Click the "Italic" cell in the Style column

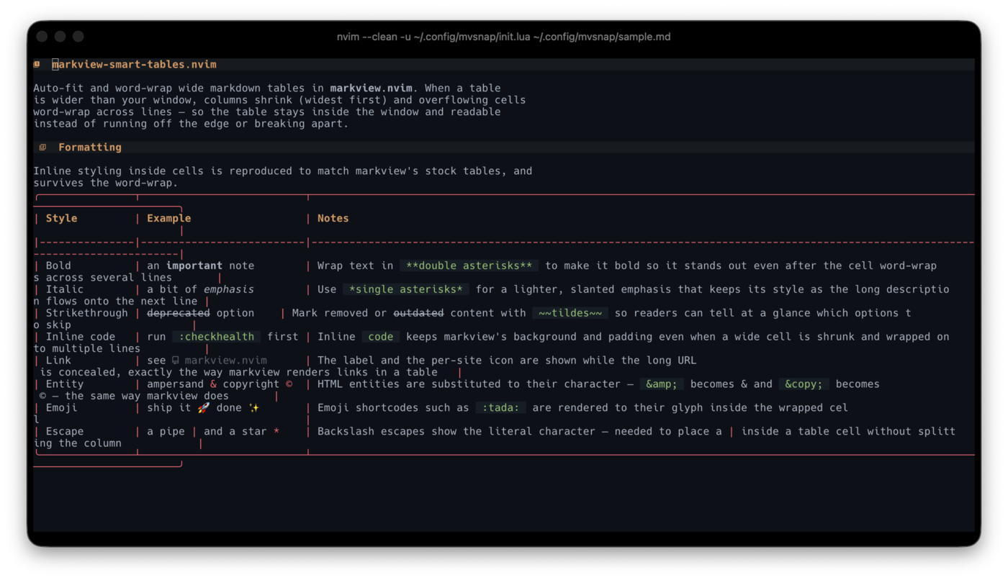pyautogui.click(x=65, y=289)
